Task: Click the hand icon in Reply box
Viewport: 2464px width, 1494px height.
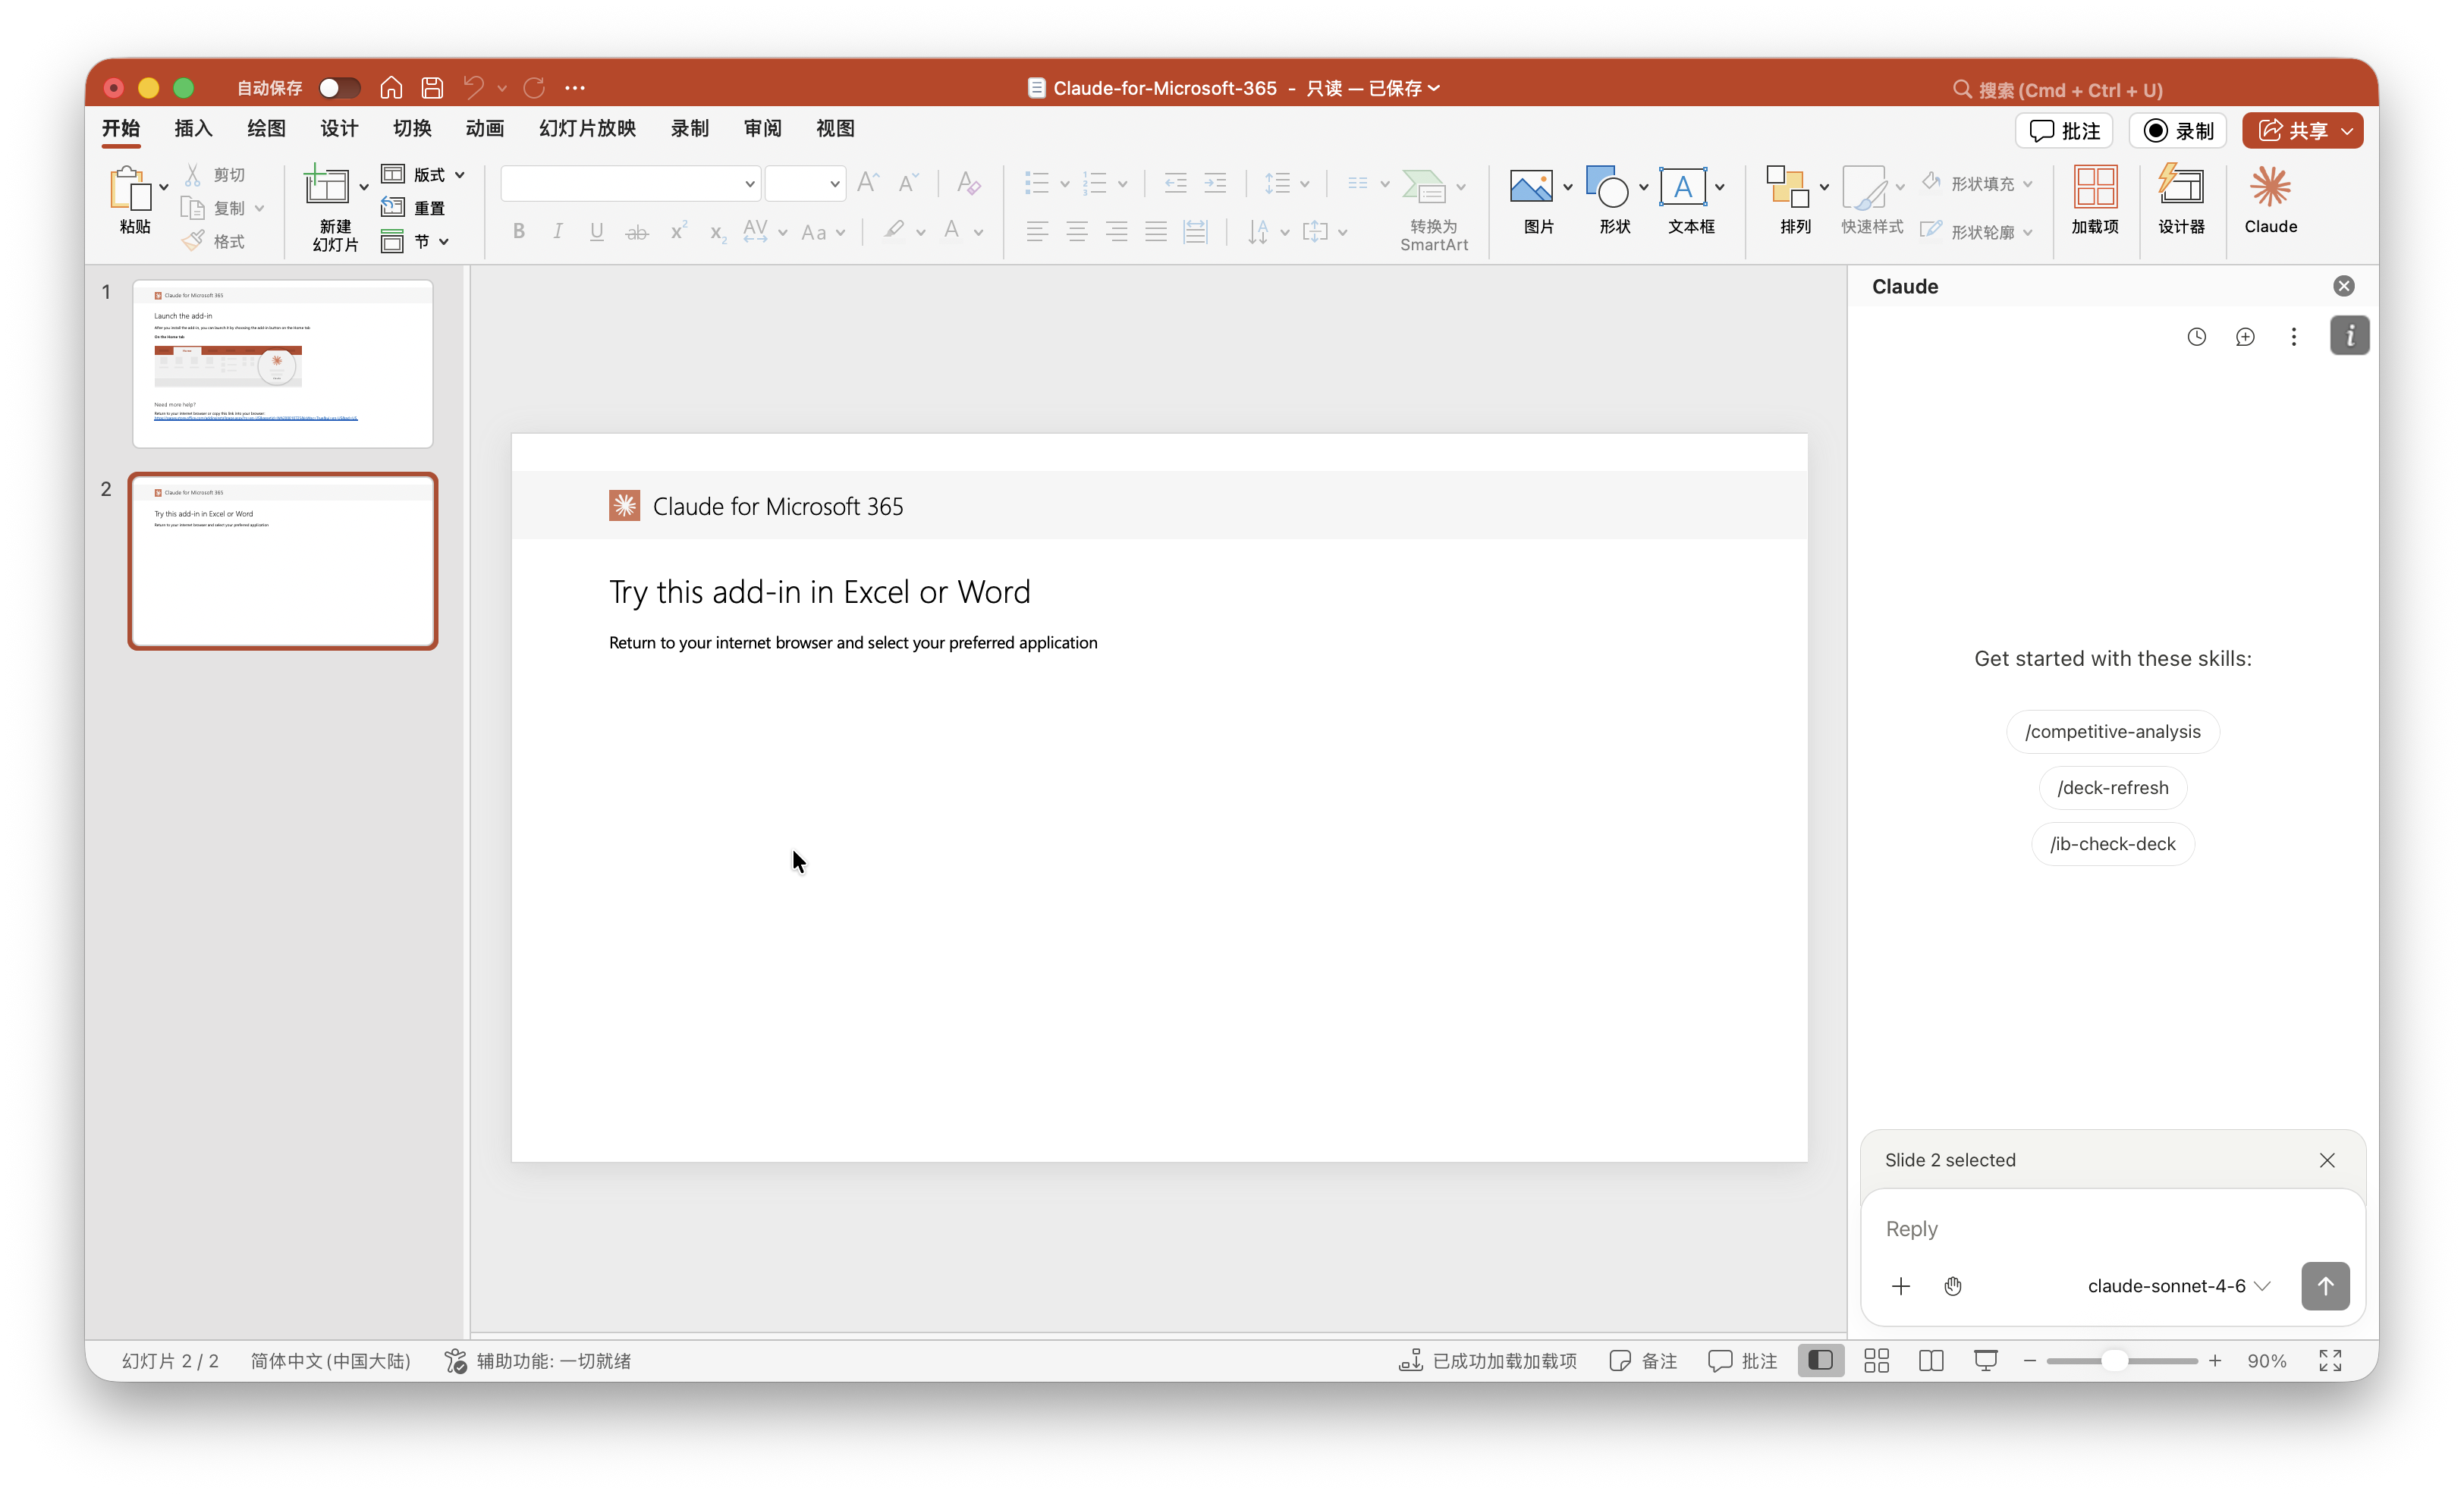Action: click(x=1953, y=1286)
